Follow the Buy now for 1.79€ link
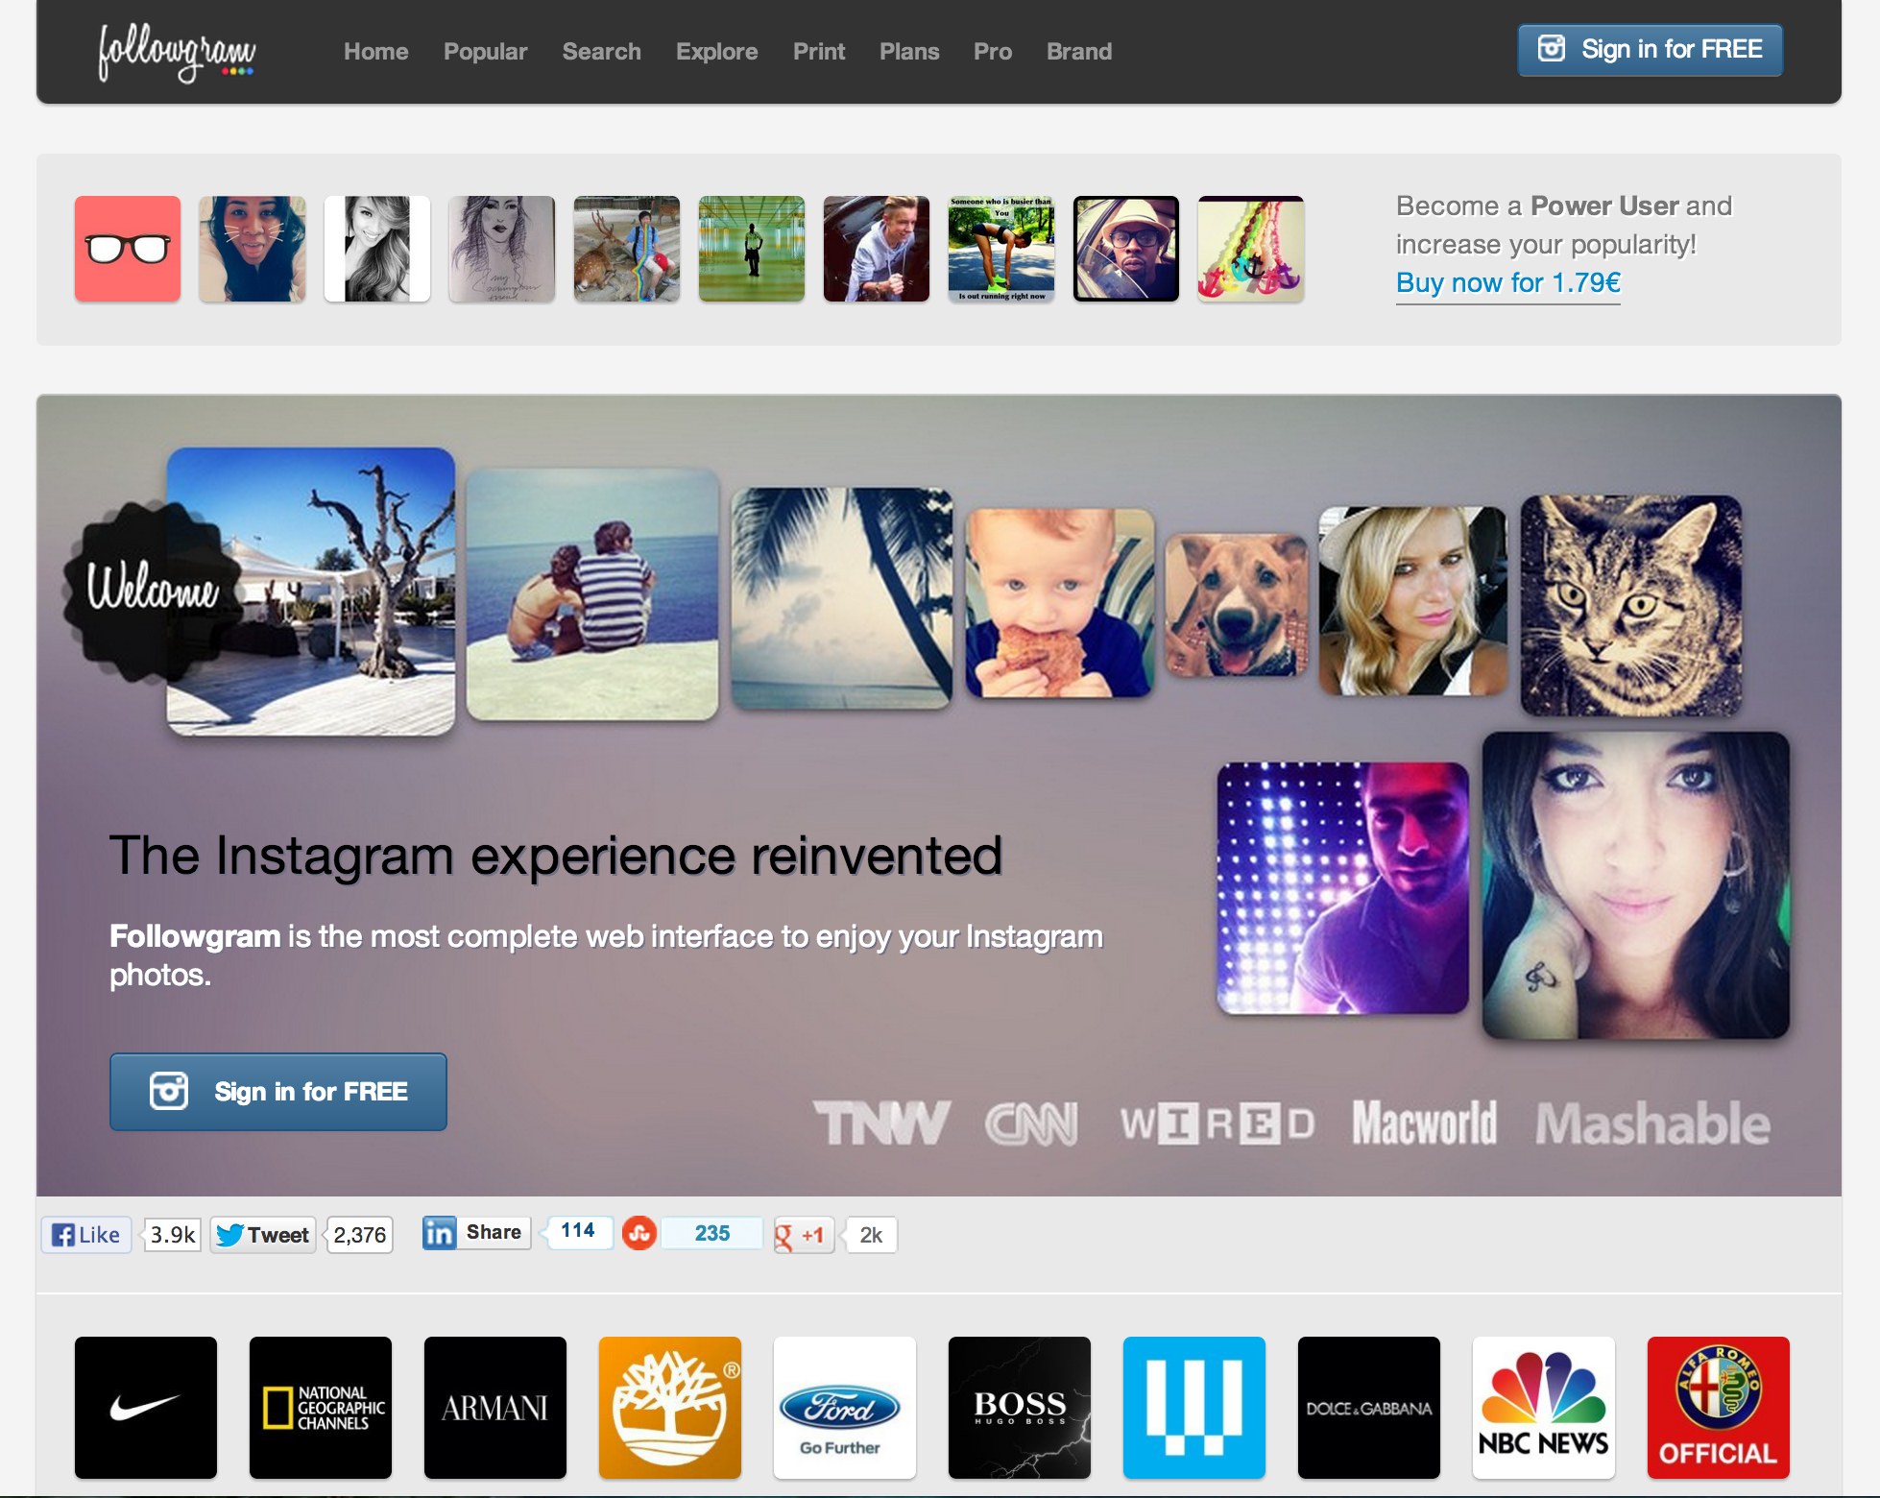Screen dimensions: 1880x1498 coord(1507,283)
